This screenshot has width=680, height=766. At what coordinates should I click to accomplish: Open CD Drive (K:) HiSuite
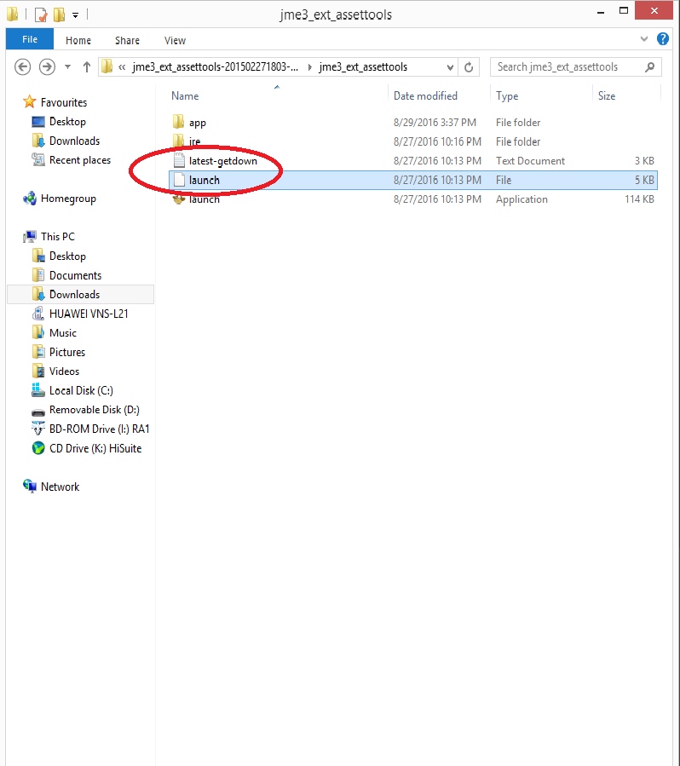click(x=95, y=448)
